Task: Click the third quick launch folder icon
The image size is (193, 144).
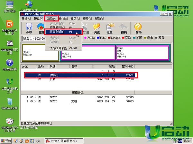Action: tap(27, 141)
